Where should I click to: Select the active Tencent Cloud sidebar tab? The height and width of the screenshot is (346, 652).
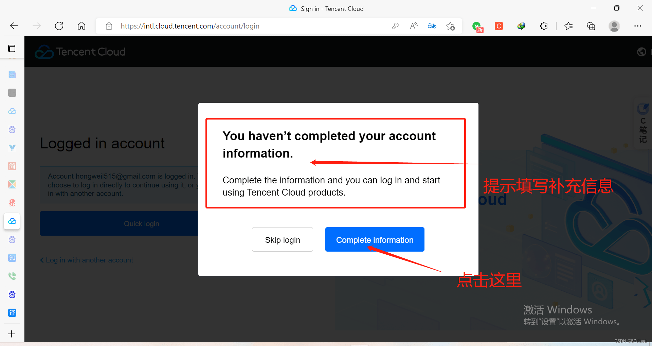pos(12,221)
